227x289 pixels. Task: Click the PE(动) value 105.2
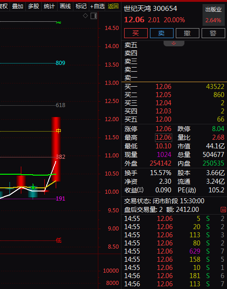216,190
